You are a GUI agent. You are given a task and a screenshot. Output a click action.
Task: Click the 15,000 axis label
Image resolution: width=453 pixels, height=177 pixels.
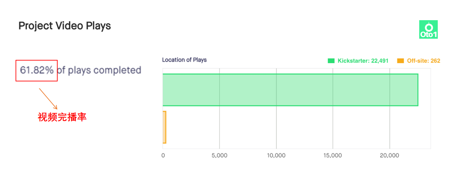(332, 155)
